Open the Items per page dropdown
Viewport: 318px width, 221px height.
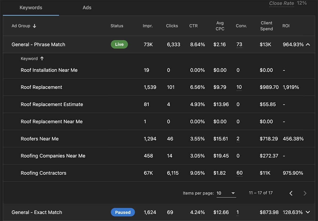click(226, 193)
